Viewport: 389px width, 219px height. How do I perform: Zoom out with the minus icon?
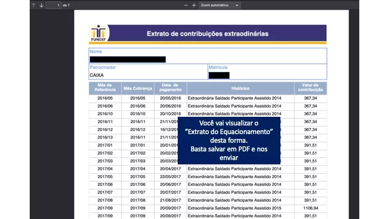[x=186, y=5]
